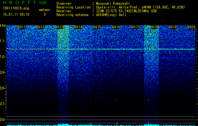Click the 0017 time marker
Screen dimensions: 198x126
(135, 27)
